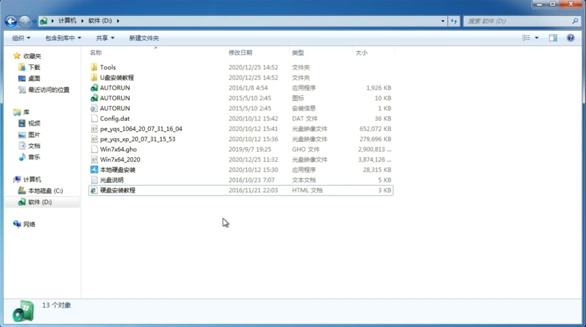Open pe_yqs_1064 disc image file
This screenshot has height=327, width=586.
(141, 129)
